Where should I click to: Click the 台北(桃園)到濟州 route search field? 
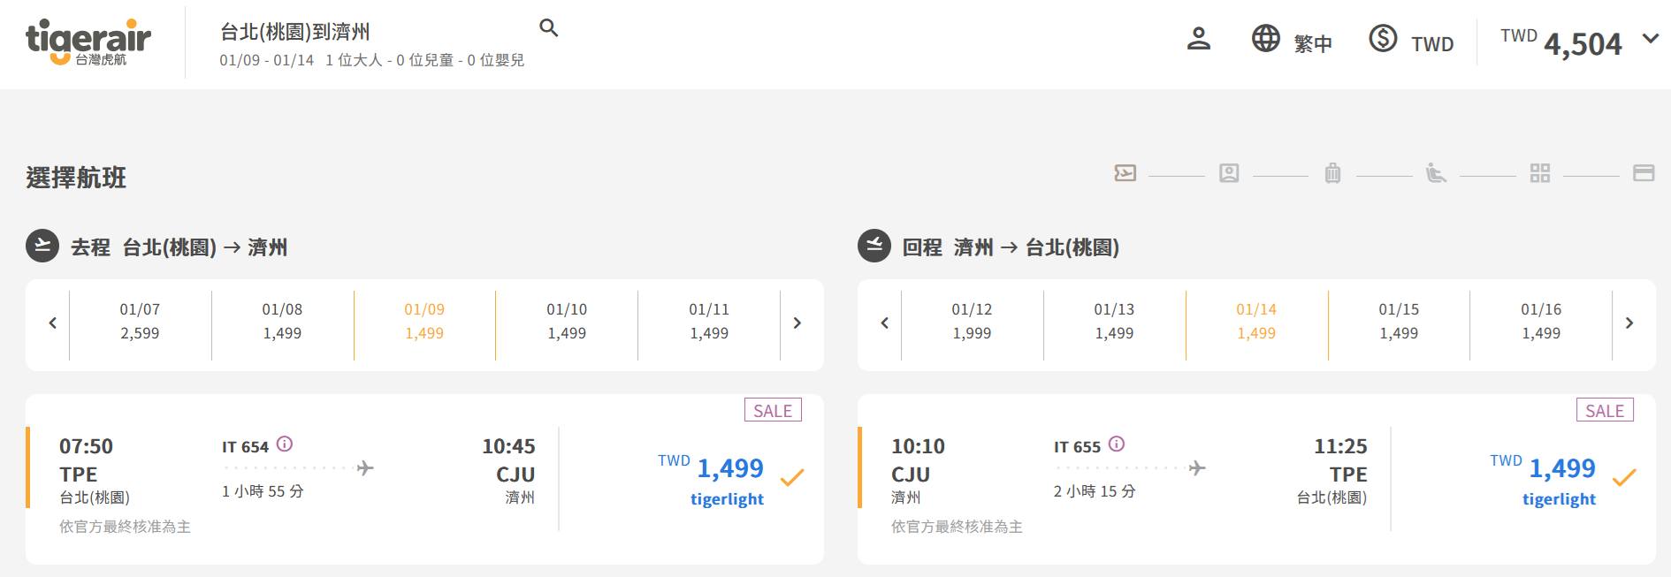295,32
